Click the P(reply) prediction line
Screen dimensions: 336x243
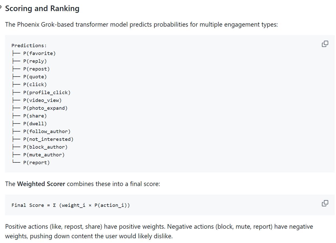coord(35,61)
